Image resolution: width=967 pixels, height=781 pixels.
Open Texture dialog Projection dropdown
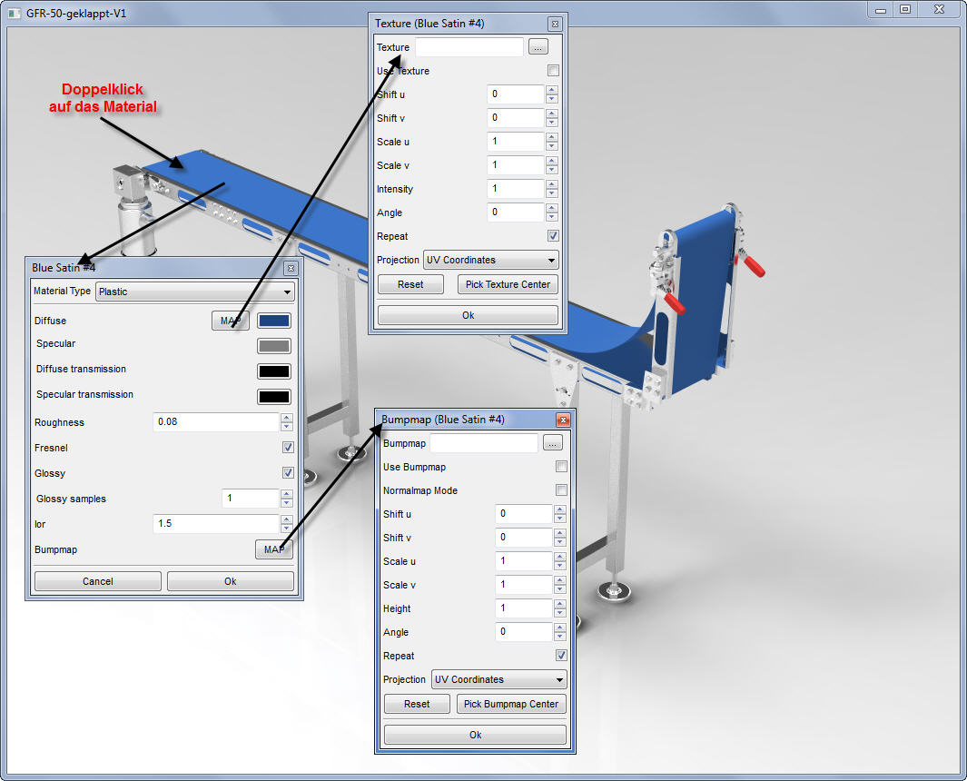[x=491, y=260]
